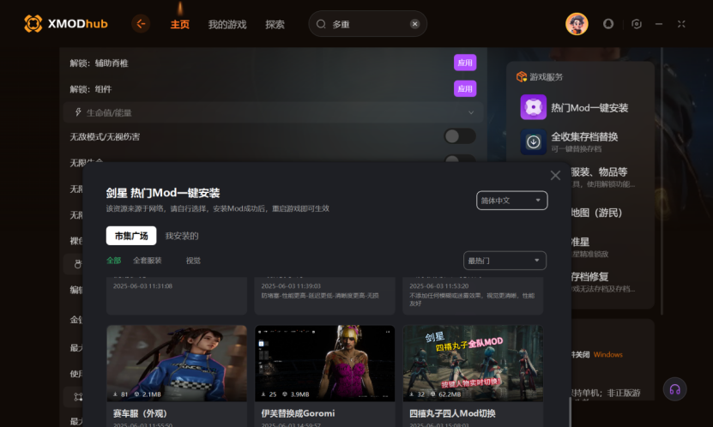
Task: Open the 探索 tab
Action: (275, 25)
